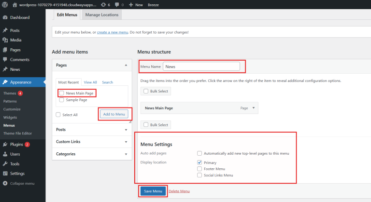Click the News pin icon in sidebar
The width and height of the screenshot is (371, 202).
(x=5, y=69)
